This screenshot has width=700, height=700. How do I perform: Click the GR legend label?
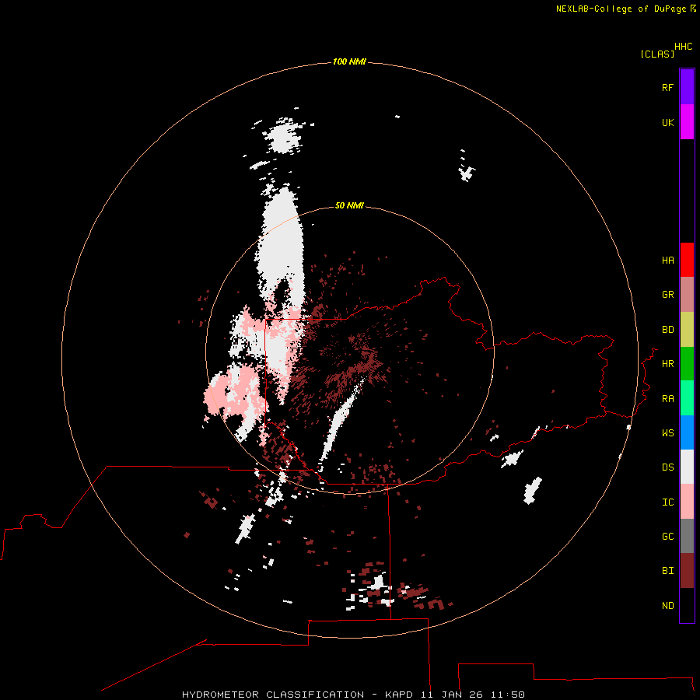(667, 295)
